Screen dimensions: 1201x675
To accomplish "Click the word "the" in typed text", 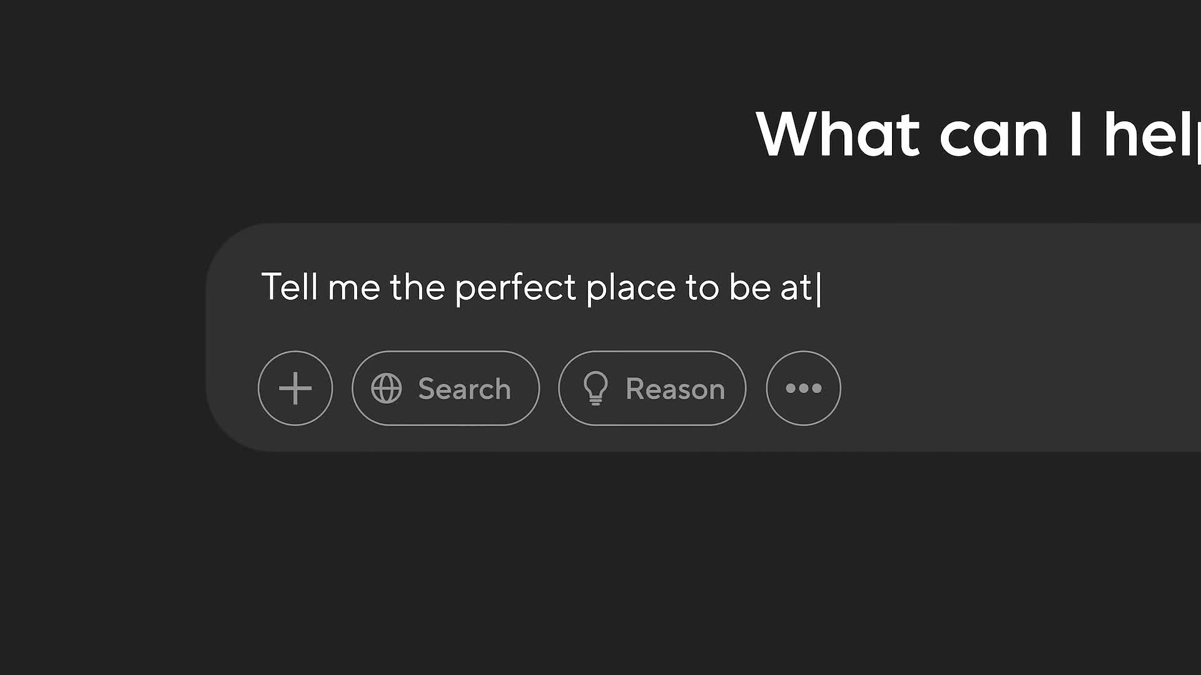I will click(417, 287).
